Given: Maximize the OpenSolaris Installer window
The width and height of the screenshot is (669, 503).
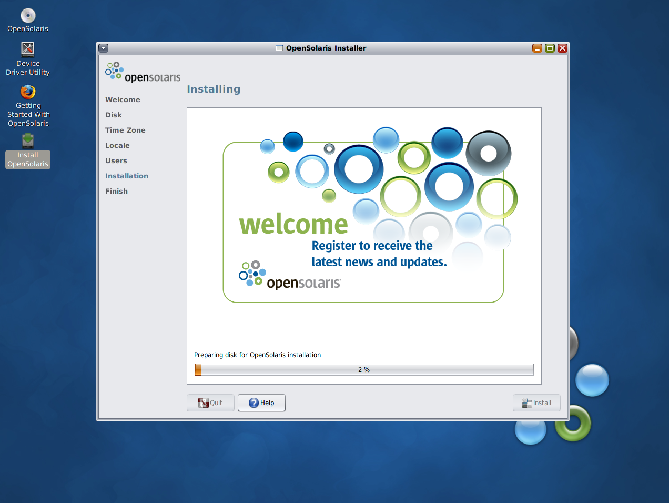Looking at the screenshot, I should [550, 48].
